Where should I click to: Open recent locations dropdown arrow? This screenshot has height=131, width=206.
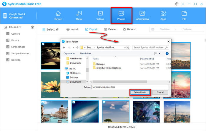(74, 48)
